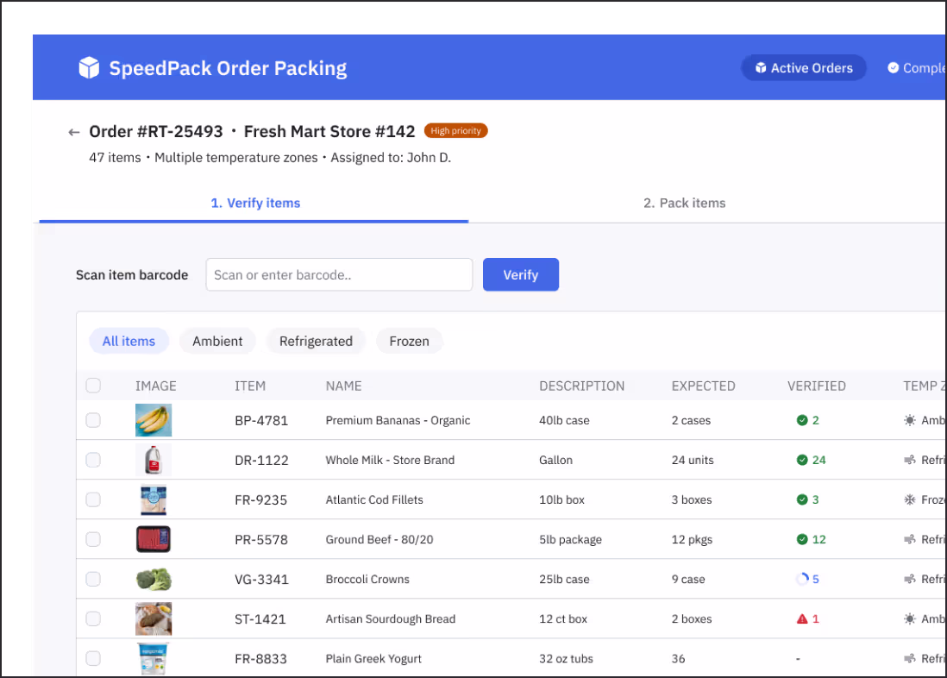The height and width of the screenshot is (678, 947).
Task: Switch to the 2. Pack items tab
Action: click(684, 203)
